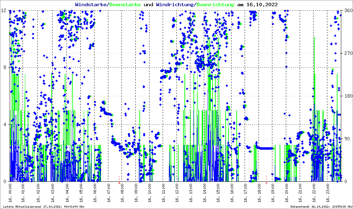Click 'Windstarke' in the chart title
353x209 pixels.
click(x=91, y=4)
